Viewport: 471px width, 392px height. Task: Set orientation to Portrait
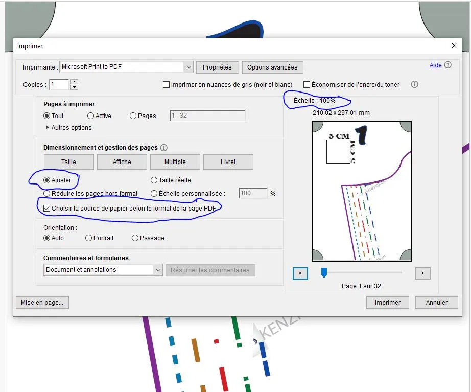point(88,238)
